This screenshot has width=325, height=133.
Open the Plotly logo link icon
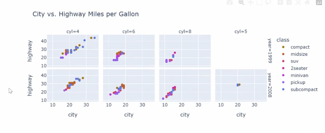point(319,3)
